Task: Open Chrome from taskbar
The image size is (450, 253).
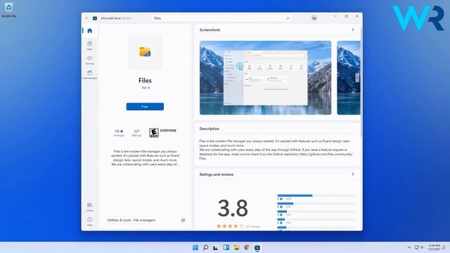Action: click(247, 247)
